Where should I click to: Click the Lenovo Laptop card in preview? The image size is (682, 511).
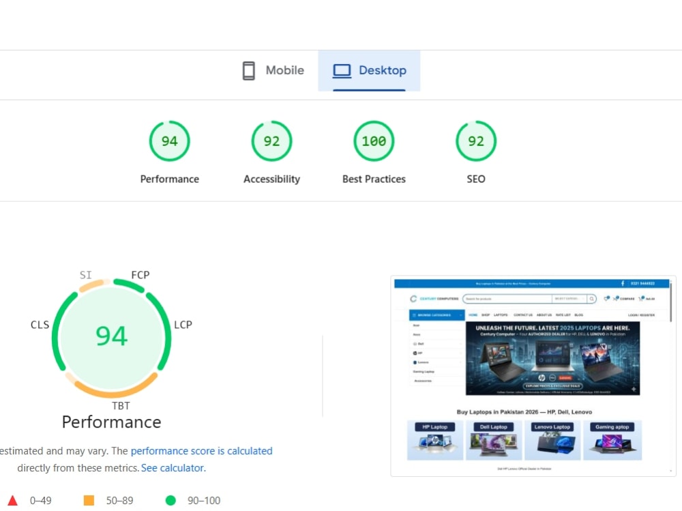(x=552, y=440)
